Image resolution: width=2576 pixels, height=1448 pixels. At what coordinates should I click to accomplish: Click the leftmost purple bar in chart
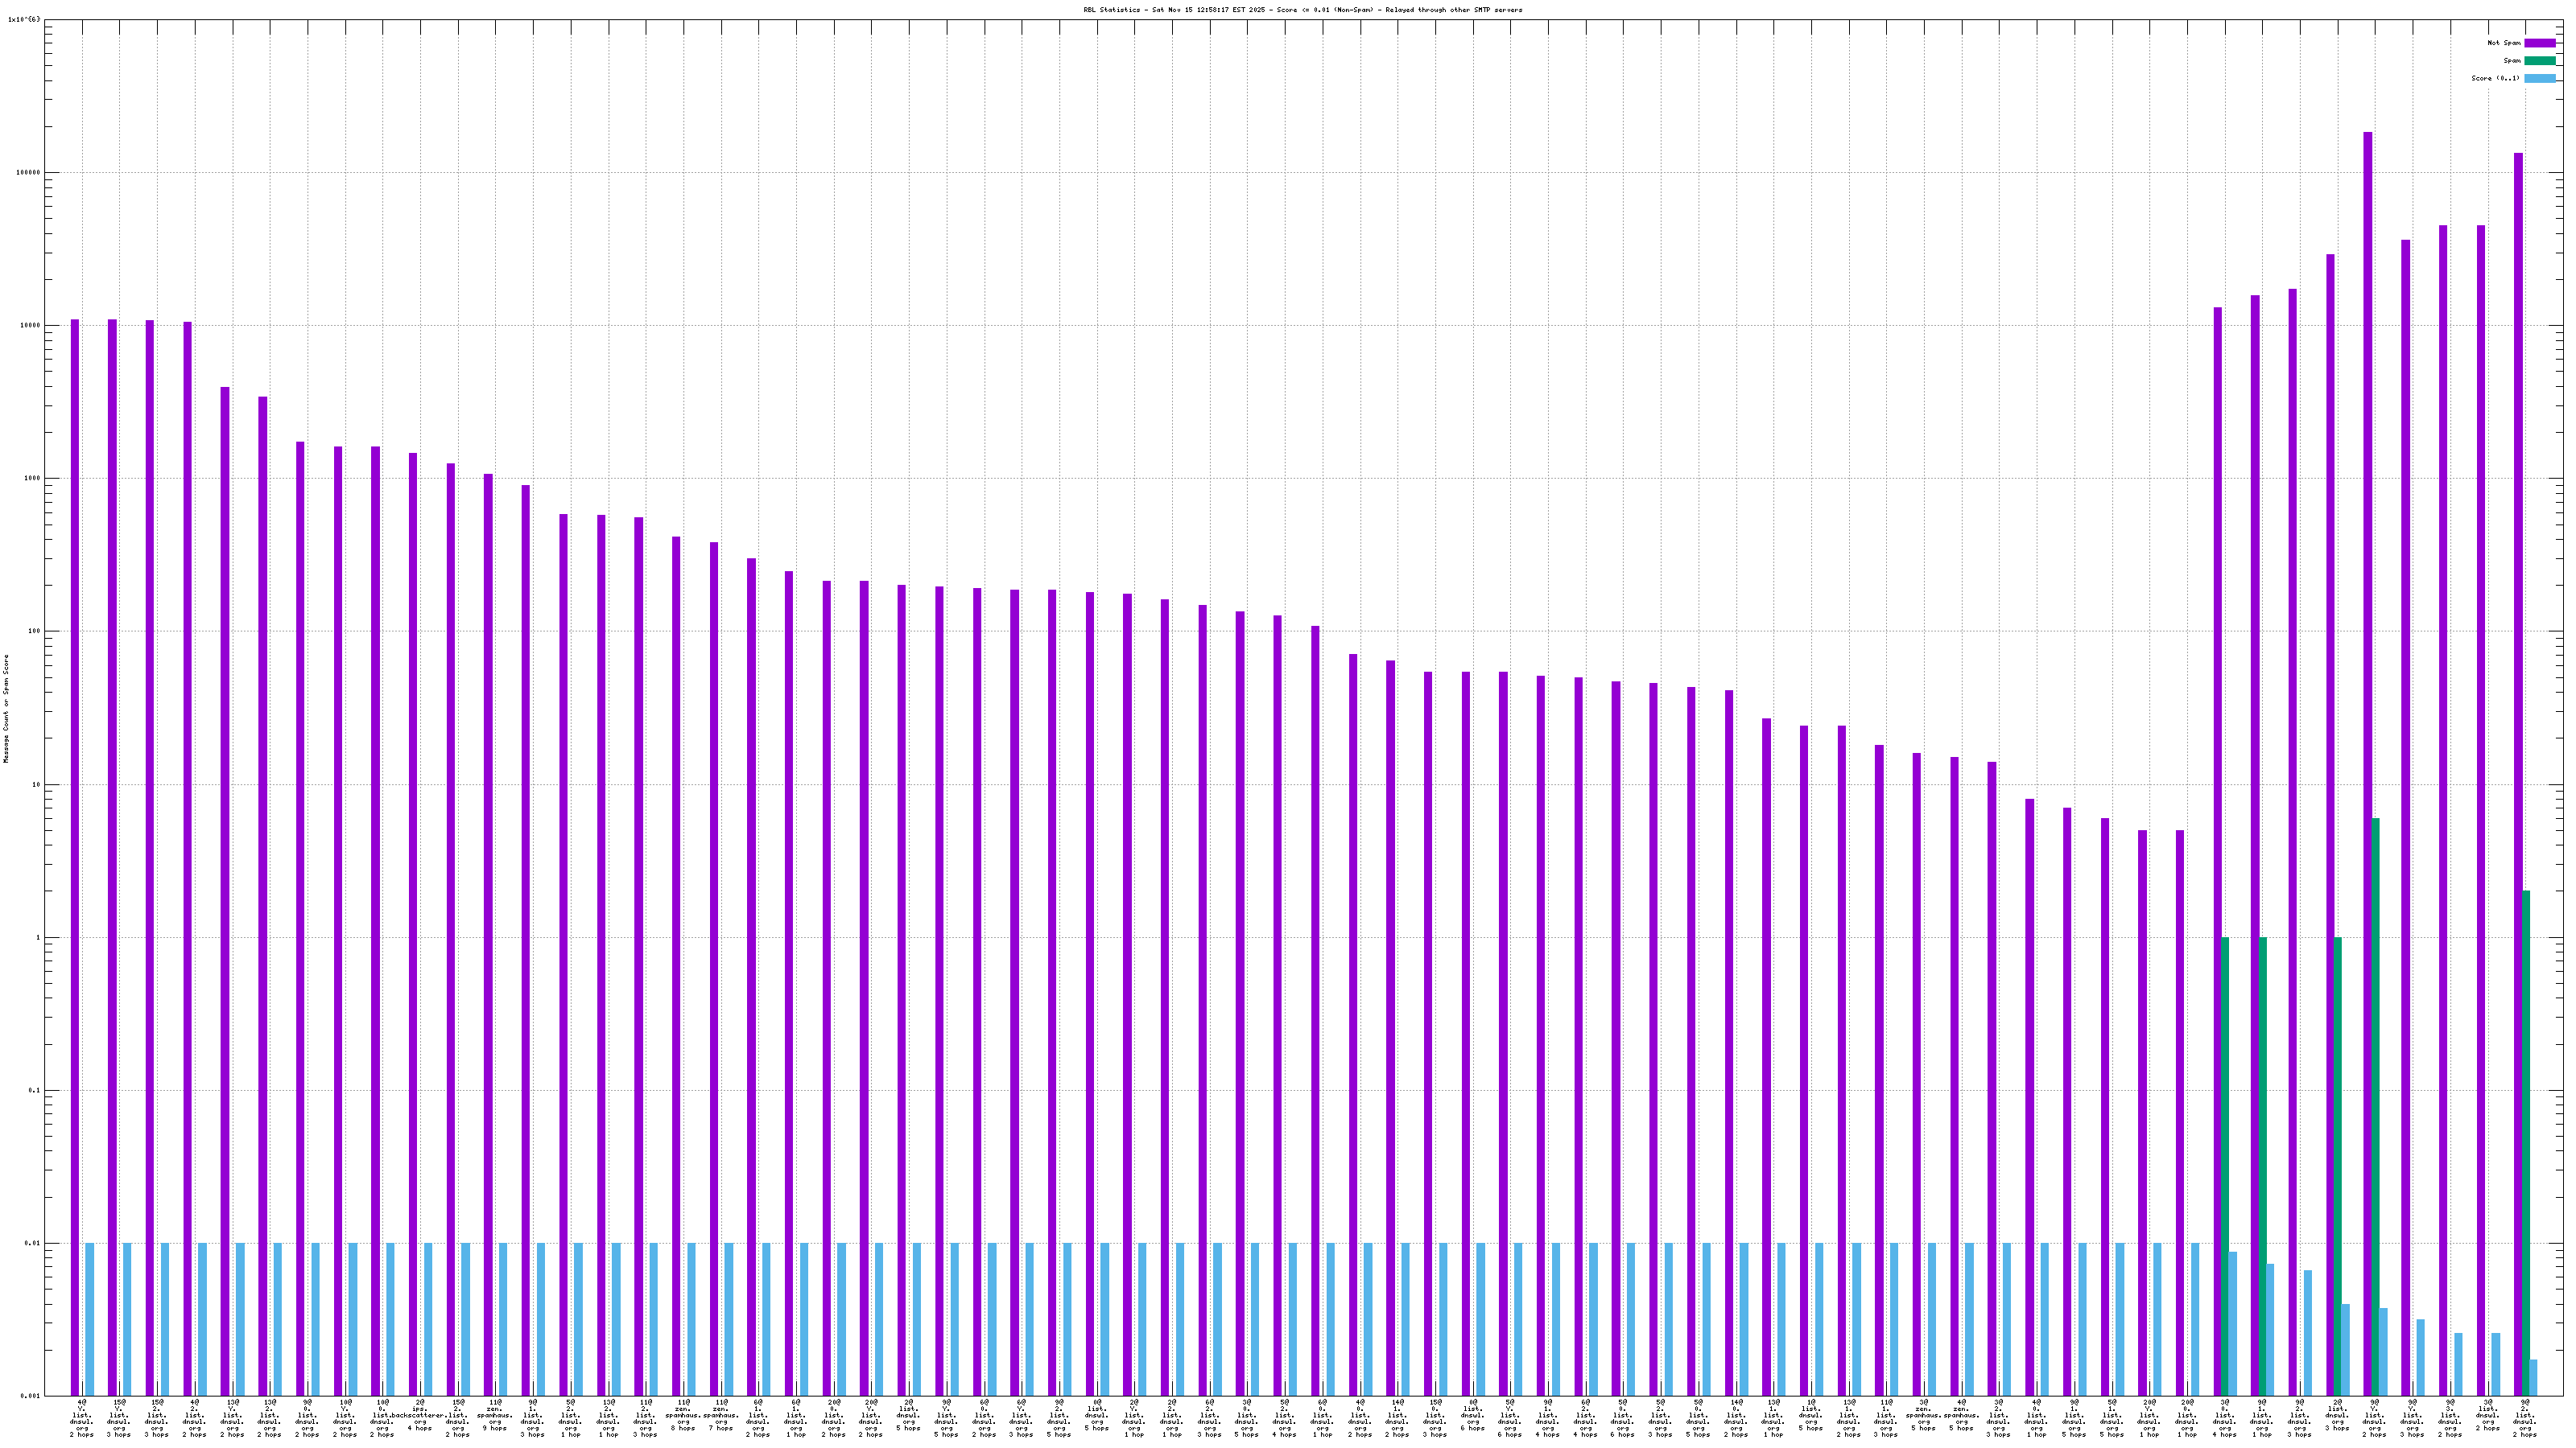[75, 800]
